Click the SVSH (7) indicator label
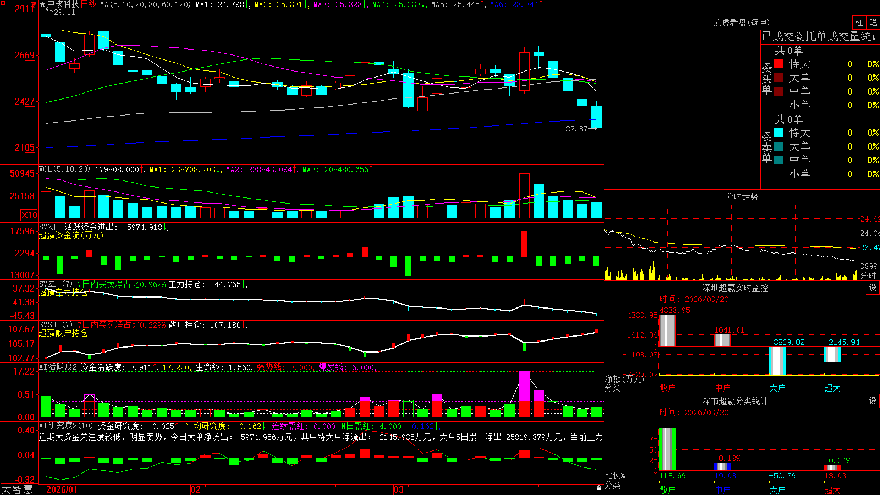The height and width of the screenshot is (495, 880). tap(56, 325)
